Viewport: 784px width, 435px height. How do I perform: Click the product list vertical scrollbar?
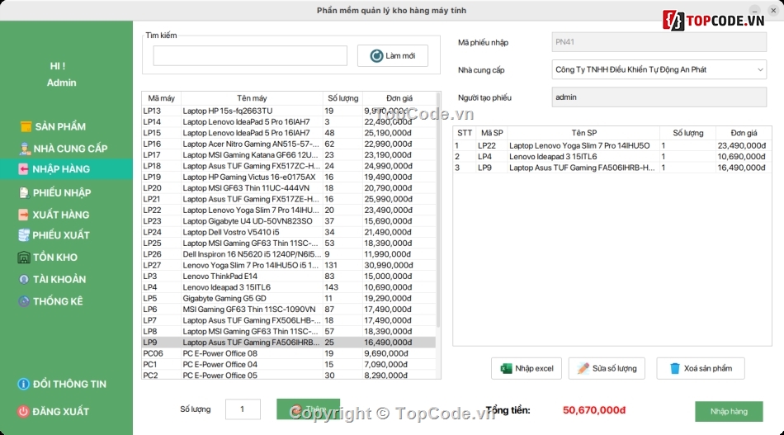tap(438, 210)
